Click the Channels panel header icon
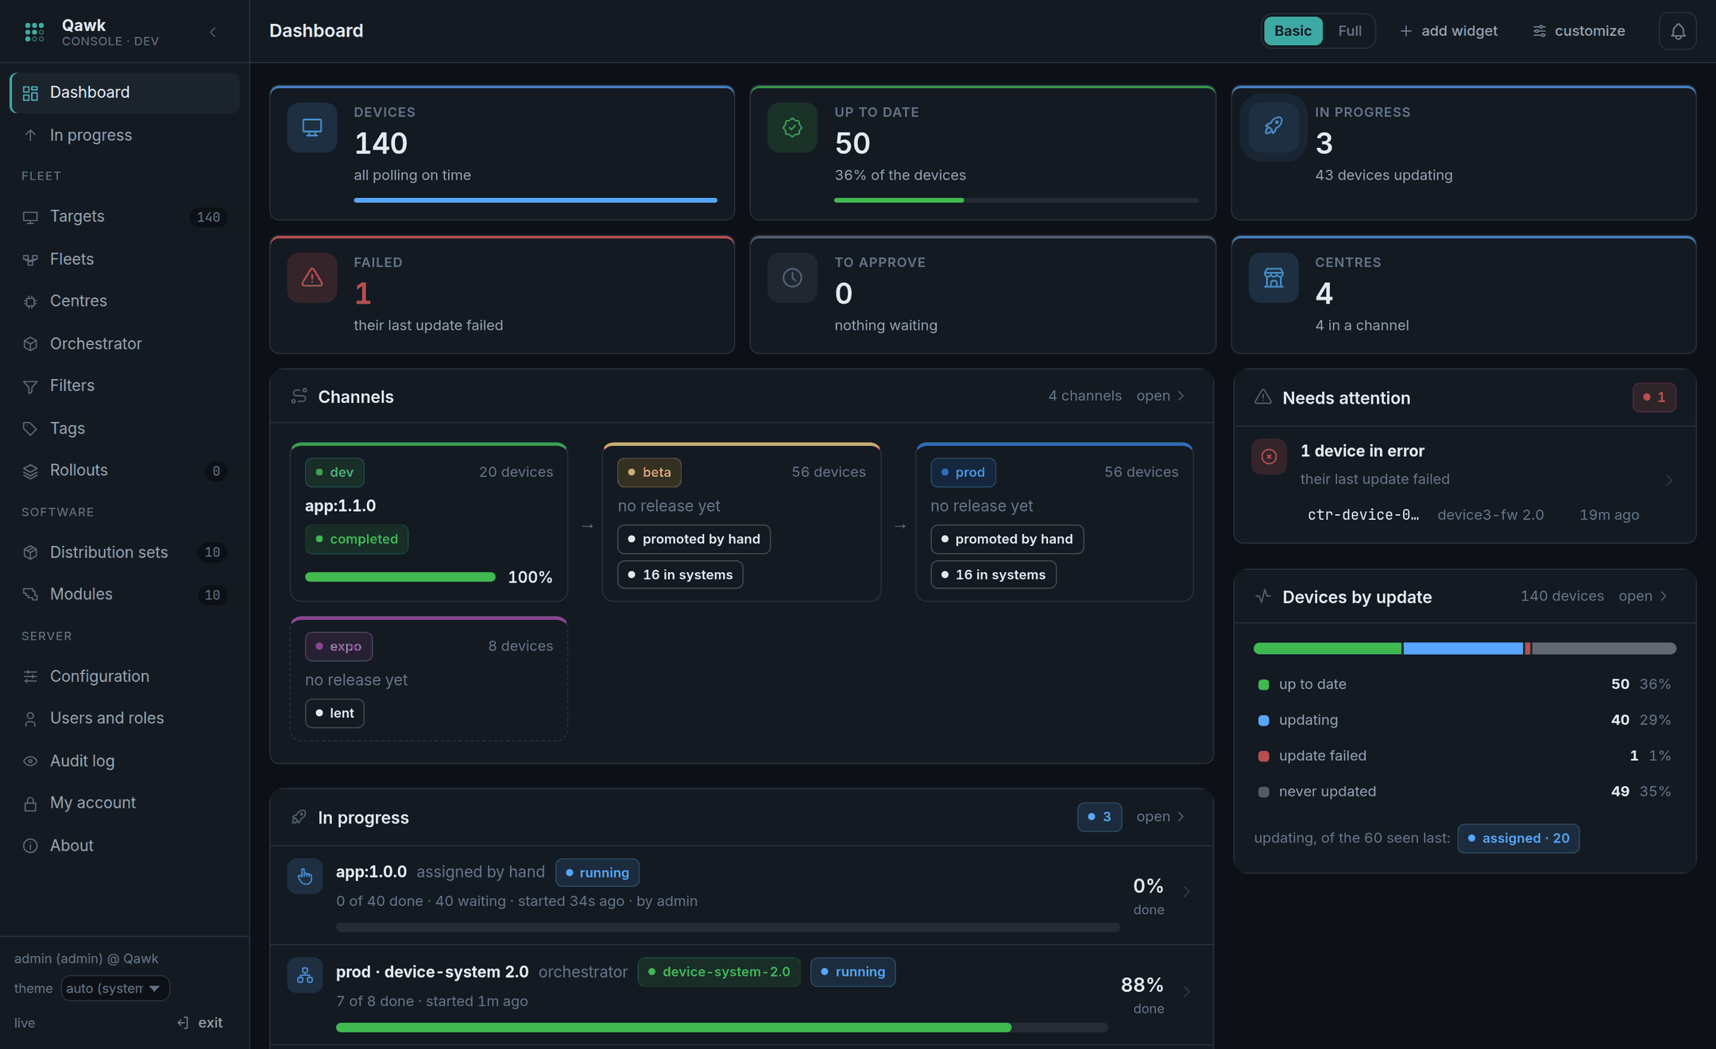1716x1049 pixels. pyautogui.click(x=299, y=396)
